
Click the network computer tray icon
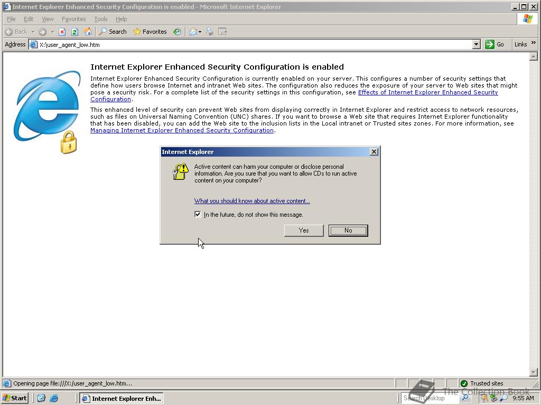pyautogui.click(x=494, y=398)
